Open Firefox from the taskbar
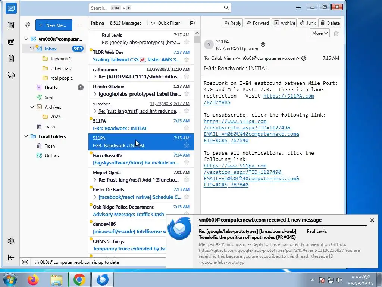The height and width of the screenshot is (287, 382). click(x=33, y=280)
